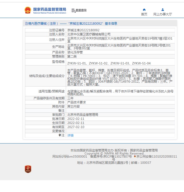Click the document icon beside 境内医疗器械
Image resolution: width=184 pixels, height=192 pixels.
pyautogui.click(x=26, y=24)
